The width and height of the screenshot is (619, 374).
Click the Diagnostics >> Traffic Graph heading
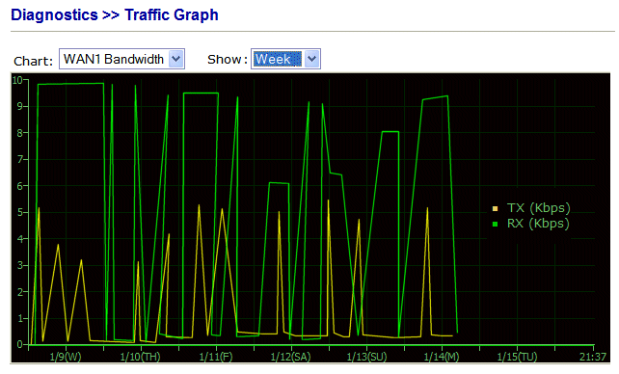pos(115,15)
